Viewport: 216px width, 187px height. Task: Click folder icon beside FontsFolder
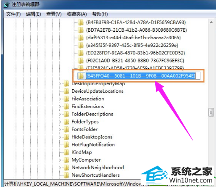(66, 129)
